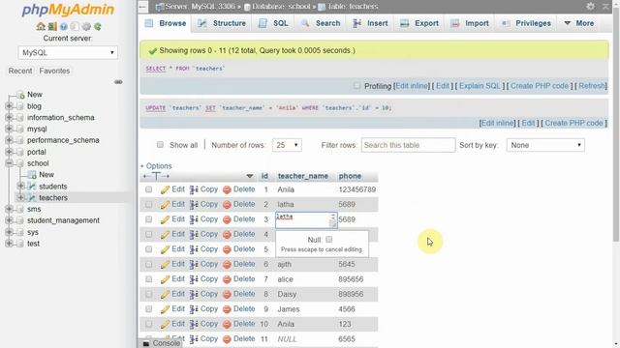Select row checkbox for id 1 Anila

[148, 189]
